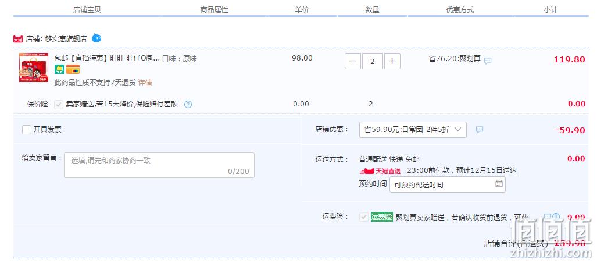This screenshot has height=263, width=597.
Task: Open the product thumbnail image
Action: [34, 67]
